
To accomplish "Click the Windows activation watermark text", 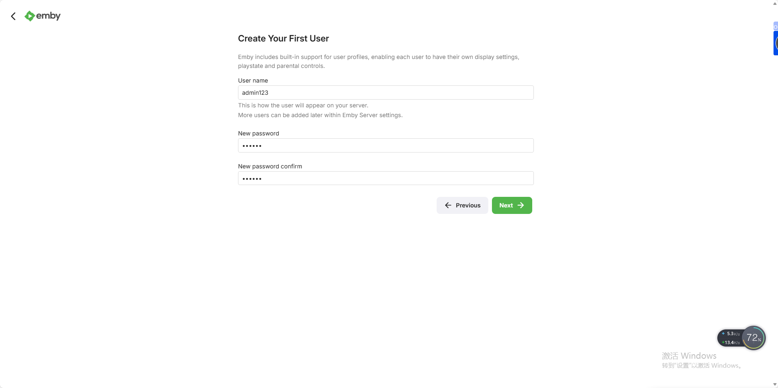I will (702, 360).
